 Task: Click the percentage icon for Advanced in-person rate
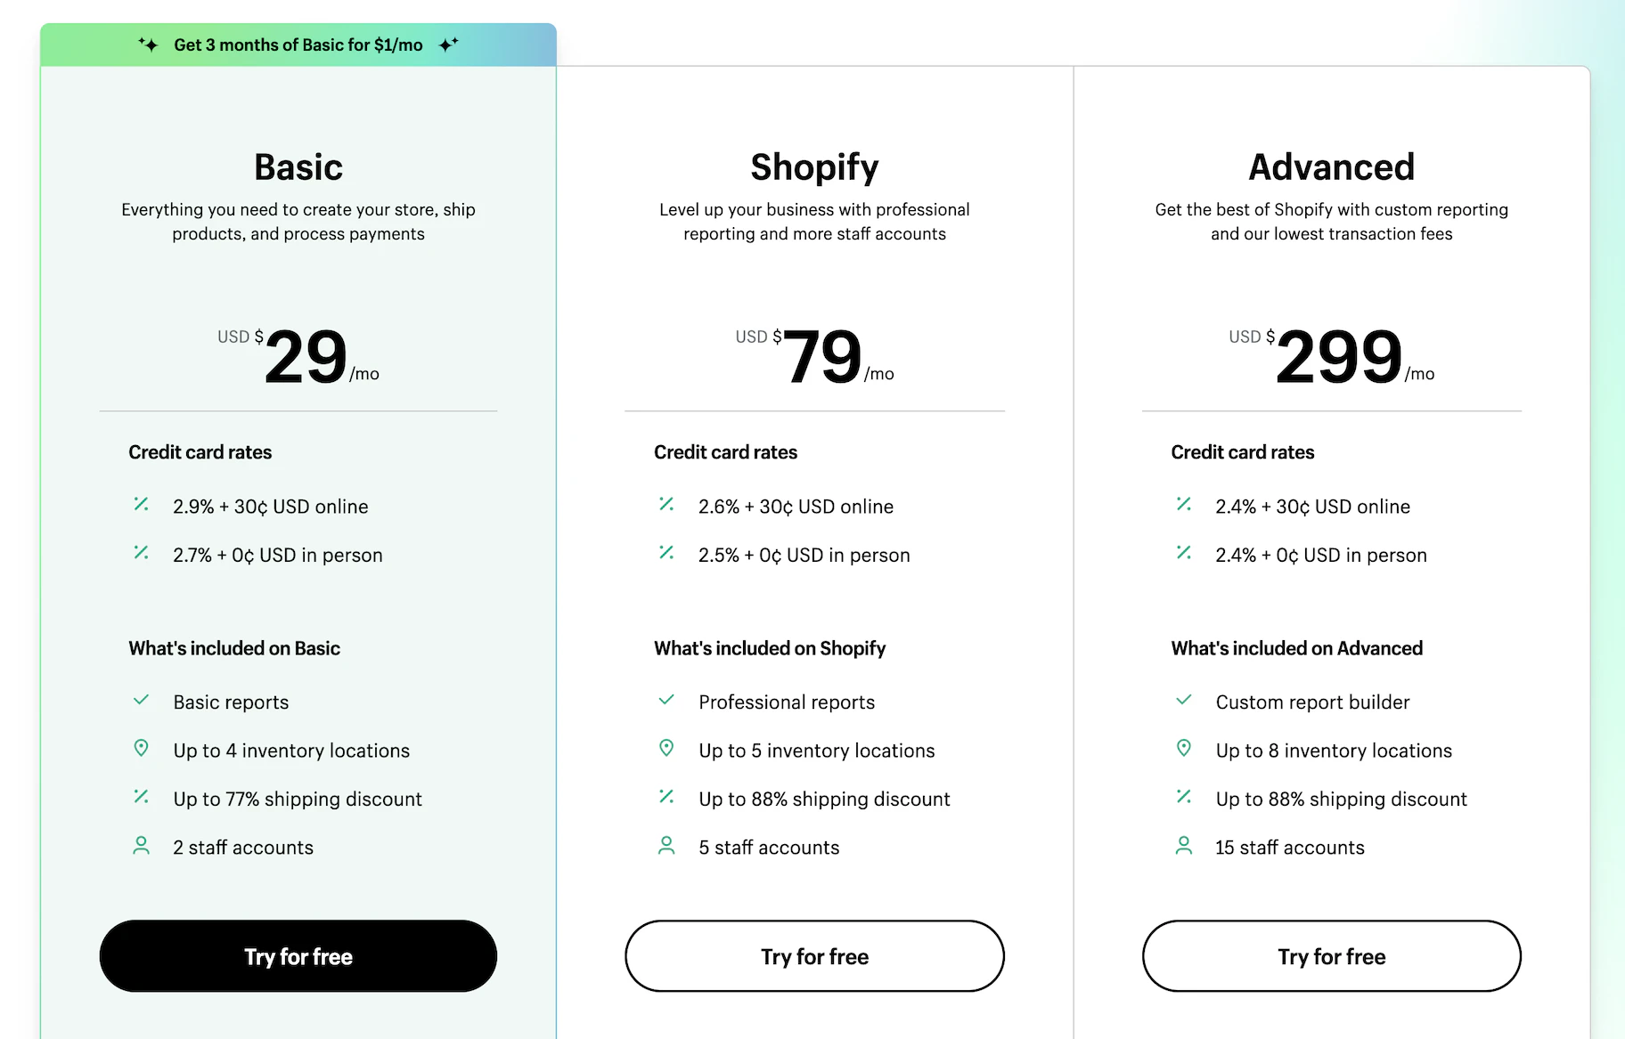1183,553
